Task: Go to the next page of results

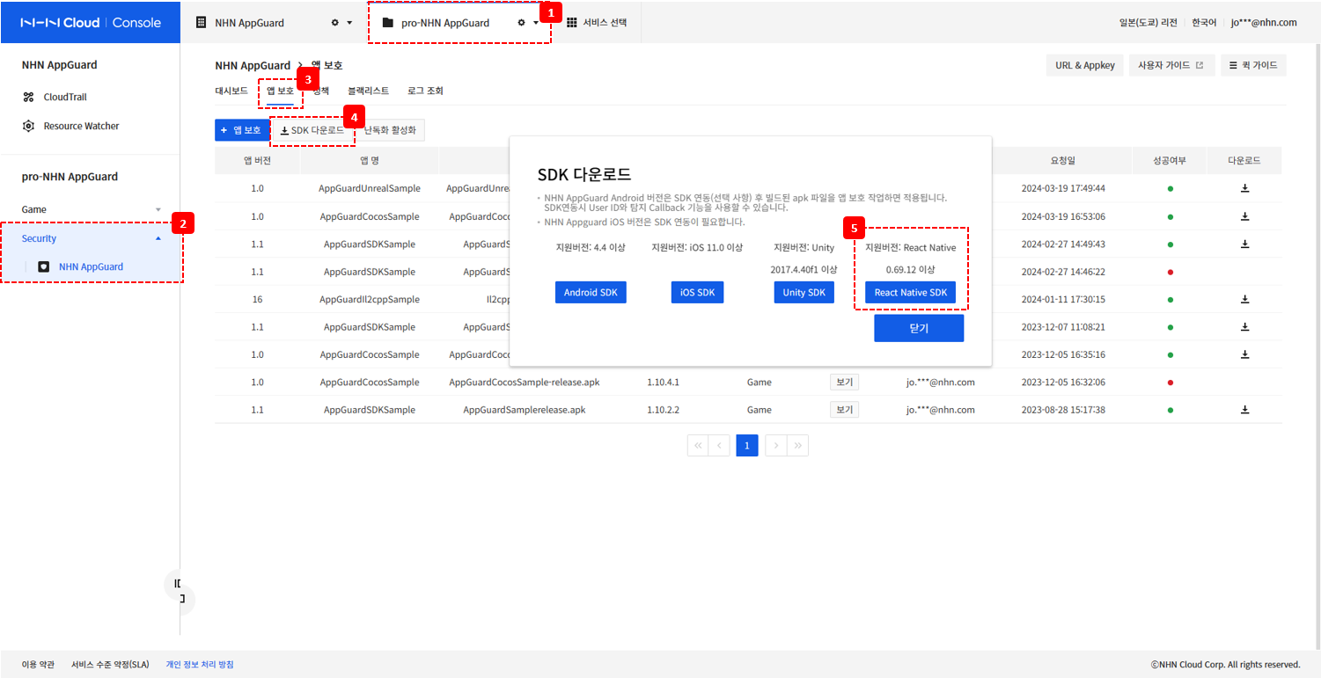Action: click(776, 446)
